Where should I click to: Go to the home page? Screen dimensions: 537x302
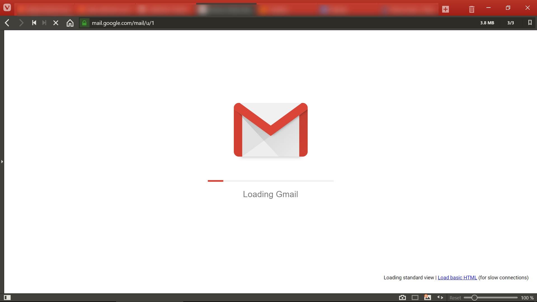pyautogui.click(x=70, y=23)
